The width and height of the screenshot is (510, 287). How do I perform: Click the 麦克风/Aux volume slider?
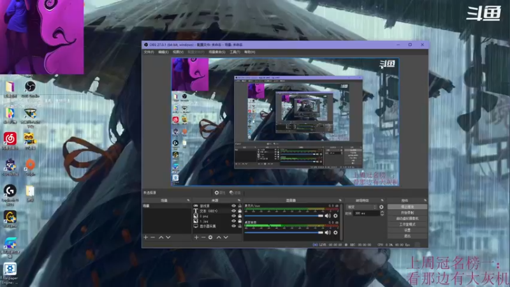coord(284,216)
